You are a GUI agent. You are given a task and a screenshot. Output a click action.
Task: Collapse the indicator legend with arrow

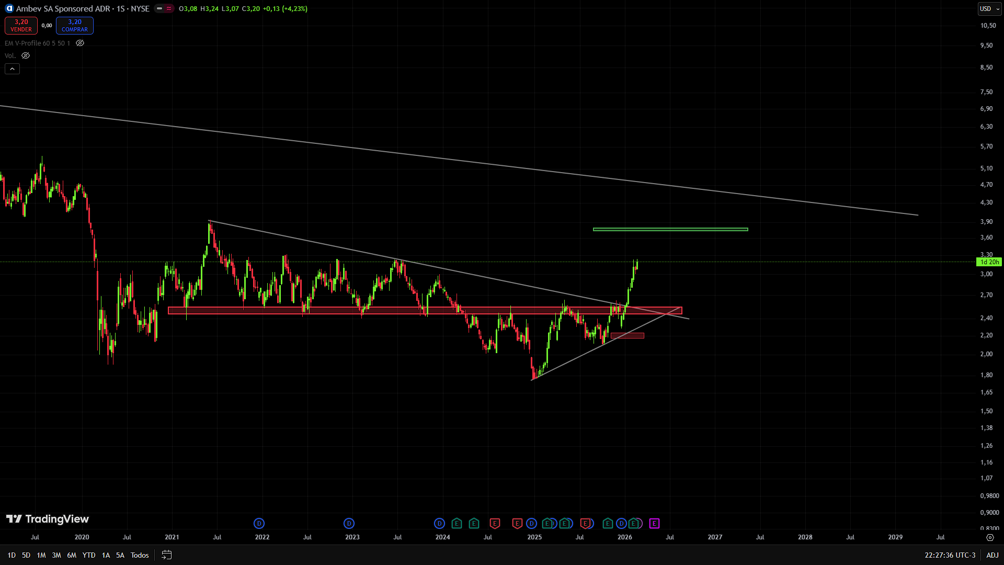click(12, 69)
